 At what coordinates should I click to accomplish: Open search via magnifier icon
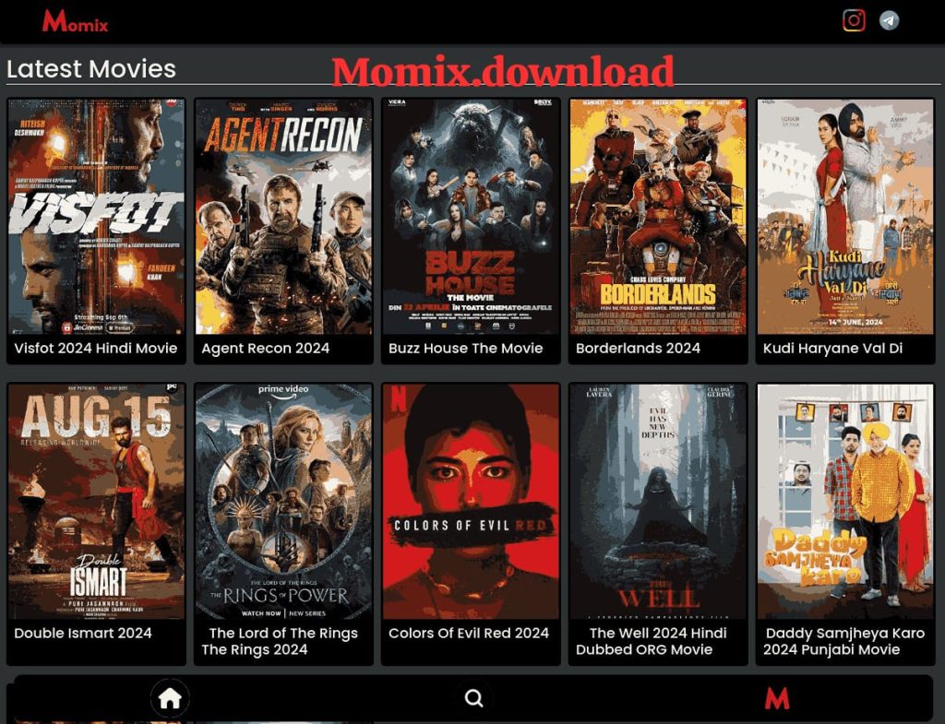click(x=473, y=698)
